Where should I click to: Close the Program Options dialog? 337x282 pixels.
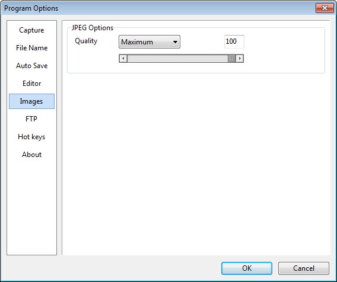325,8
